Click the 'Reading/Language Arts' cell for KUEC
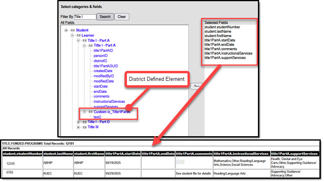Viewport: 324px width, 182px height. [x=242, y=173]
